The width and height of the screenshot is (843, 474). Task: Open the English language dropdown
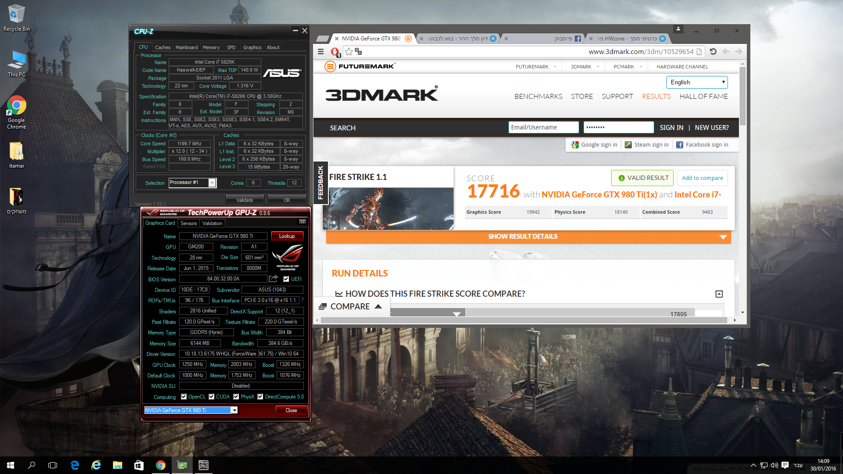click(x=697, y=82)
